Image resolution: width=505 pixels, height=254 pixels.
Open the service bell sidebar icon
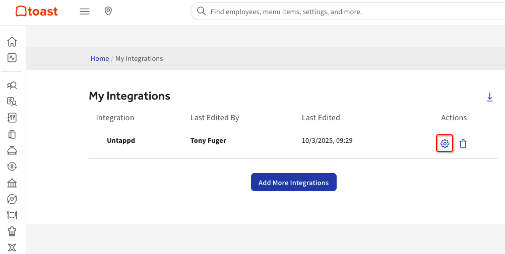[x=12, y=150]
